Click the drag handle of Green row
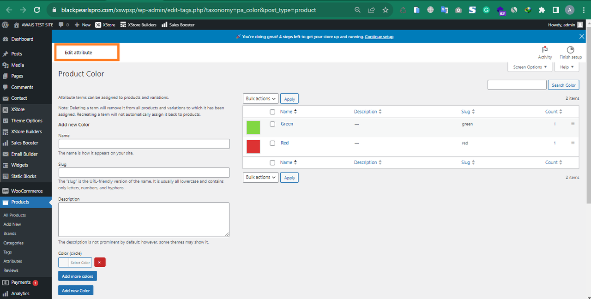The width and height of the screenshot is (591, 299). click(x=573, y=124)
